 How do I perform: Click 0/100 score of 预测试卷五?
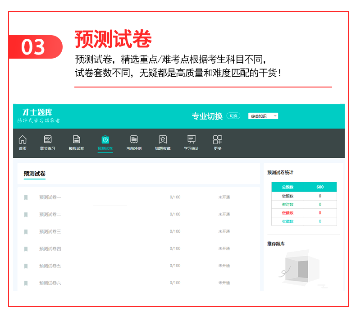[175, 266]
